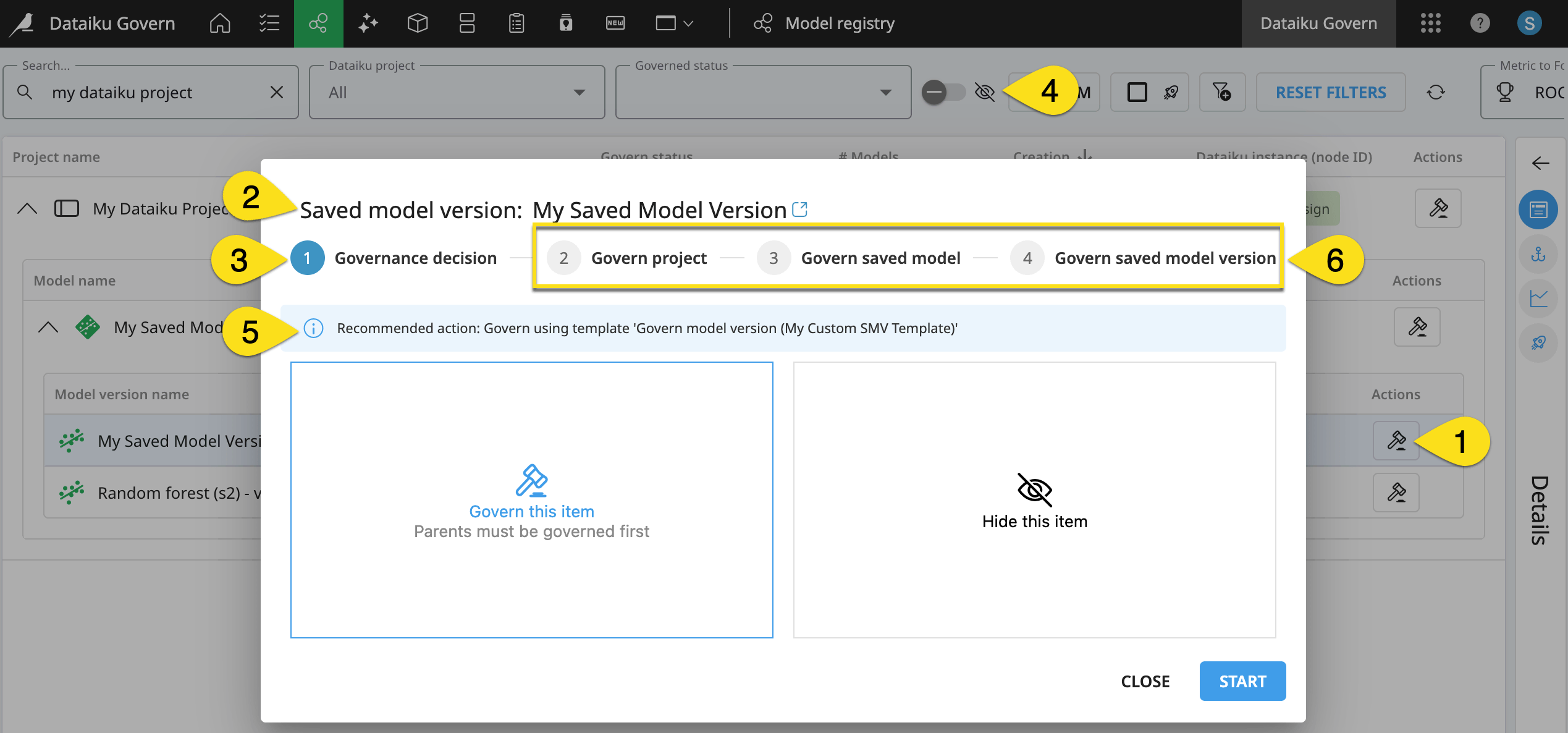Click RESET FILTERS
The width and height of the screenshot is (1568, 733).
pyautogui.click(x=1331, y=91)
